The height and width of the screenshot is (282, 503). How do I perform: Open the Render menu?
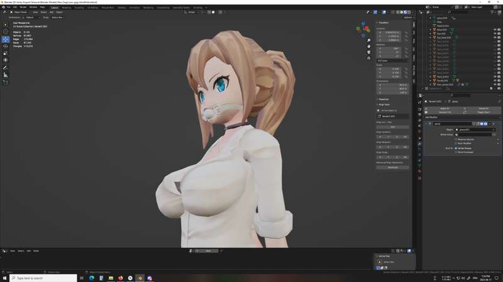(23, 7)
